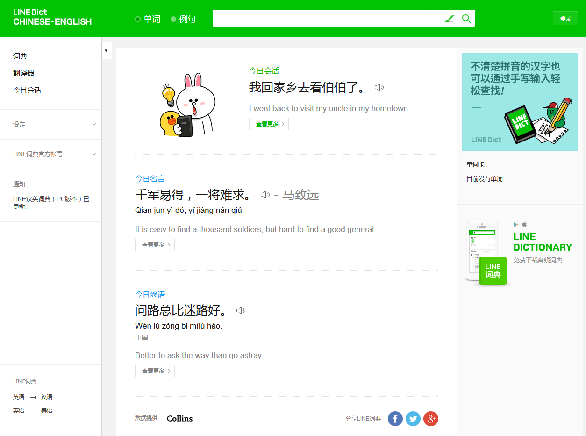The width and height of the screenshot is (586, 436).
Task: Click the LINE DICTIONARY download title
Action: pos(543,242)
